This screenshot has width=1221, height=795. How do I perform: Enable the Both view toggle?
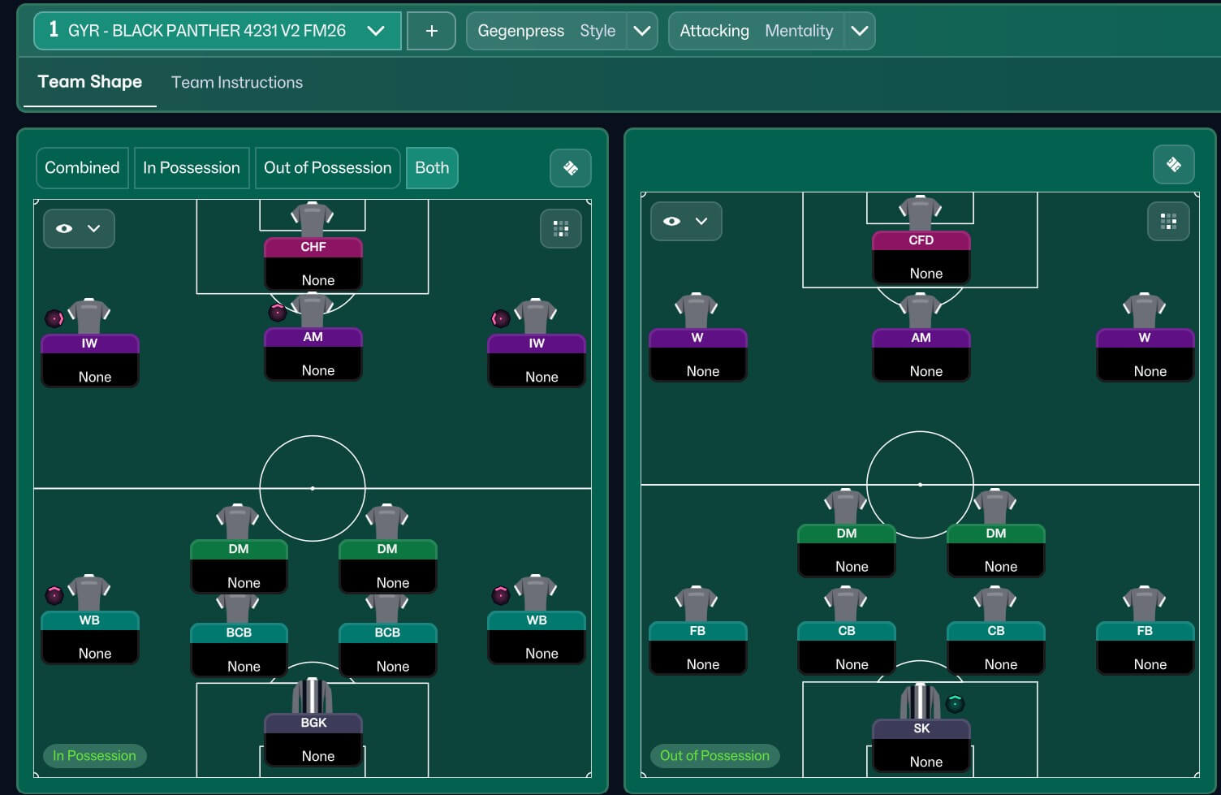click(x=432, y=168)
